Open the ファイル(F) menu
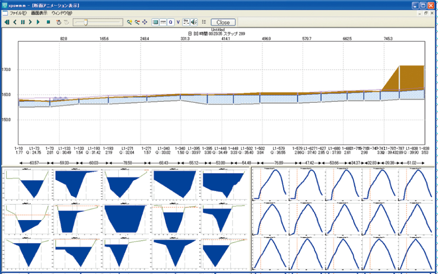 coord(18,13)
